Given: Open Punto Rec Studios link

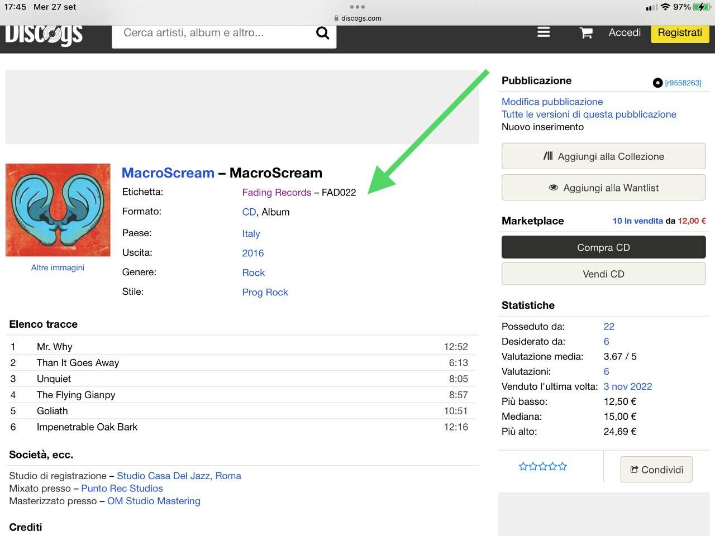Looking at the screenshot, I should tap(122, 489).
